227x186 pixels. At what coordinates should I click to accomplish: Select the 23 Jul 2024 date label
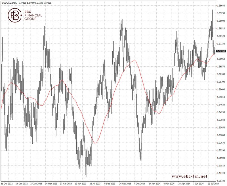pyautogui.click(x=213, y=183)
